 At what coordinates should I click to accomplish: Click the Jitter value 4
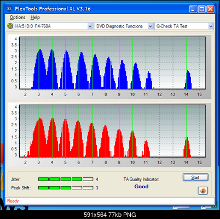(97, 179)
